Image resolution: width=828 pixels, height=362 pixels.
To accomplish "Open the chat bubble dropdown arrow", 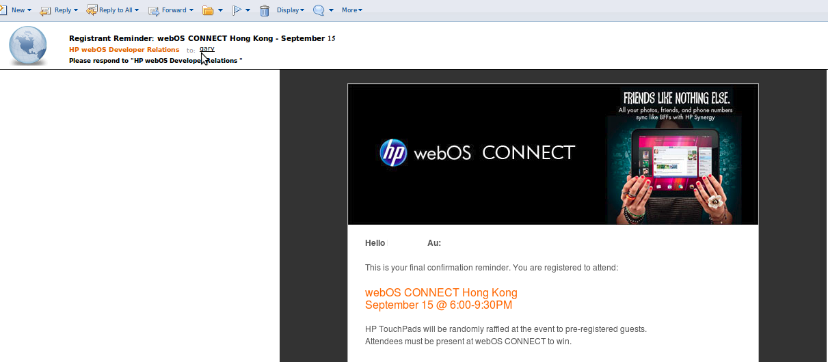I will pos(331,10).
